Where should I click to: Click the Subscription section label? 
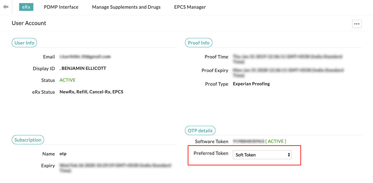pyautogui.click(x=28, y=140)
